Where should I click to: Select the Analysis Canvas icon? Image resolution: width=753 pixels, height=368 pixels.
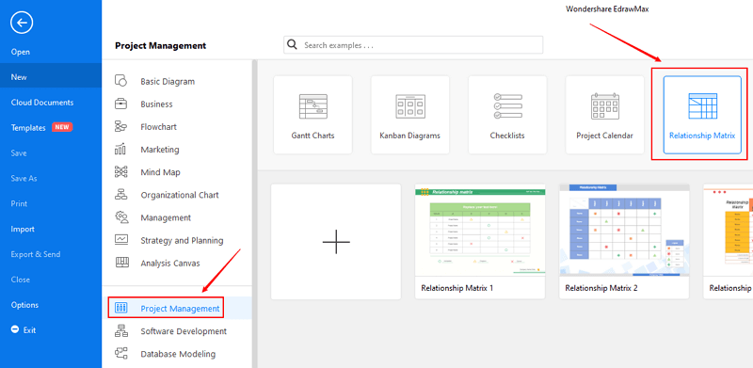click(x=122, y=263)
